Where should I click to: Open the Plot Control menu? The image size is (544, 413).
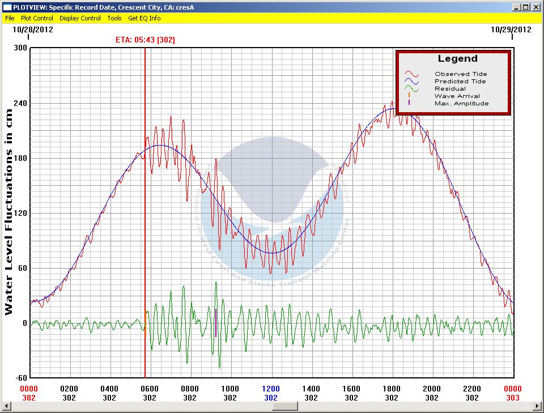point(37,18)
